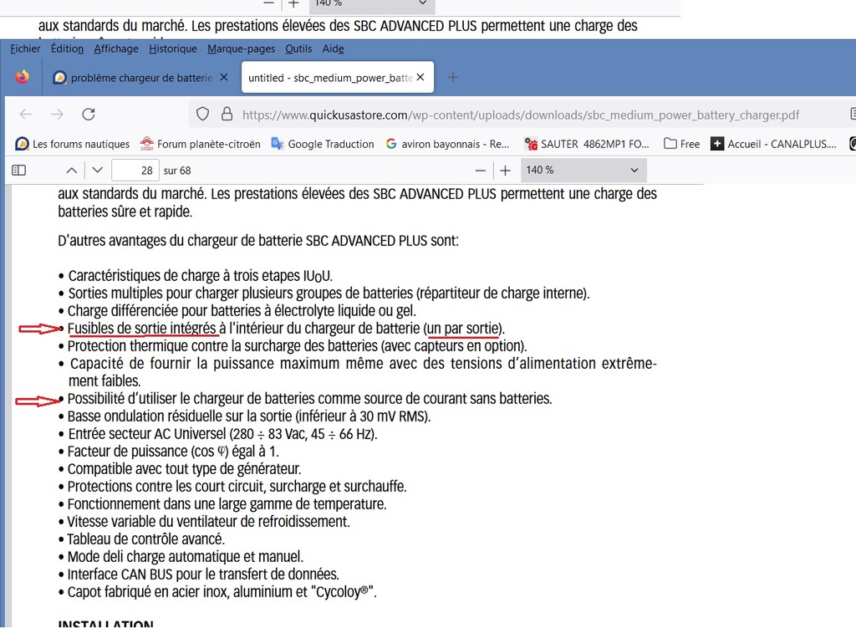Open the Édition menu
This screenshot has height=628, width=856.
[67, 49]
